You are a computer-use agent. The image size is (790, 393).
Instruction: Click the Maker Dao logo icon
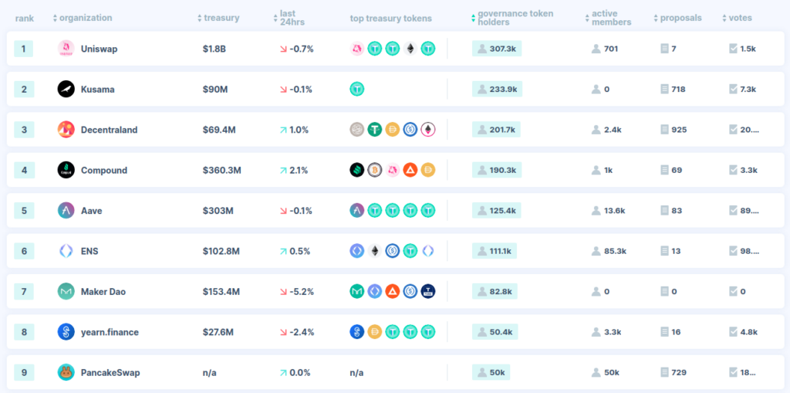tap(66, 292)
